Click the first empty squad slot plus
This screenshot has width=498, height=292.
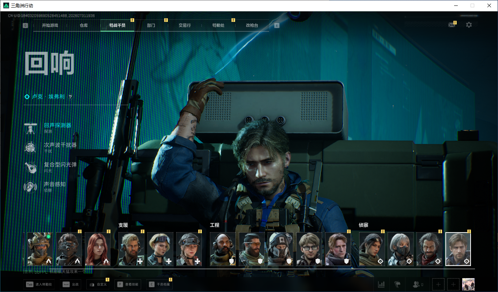click(438, 284)
